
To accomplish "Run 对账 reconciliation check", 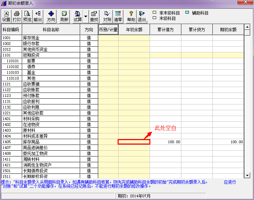I will [x=107, y=16].
